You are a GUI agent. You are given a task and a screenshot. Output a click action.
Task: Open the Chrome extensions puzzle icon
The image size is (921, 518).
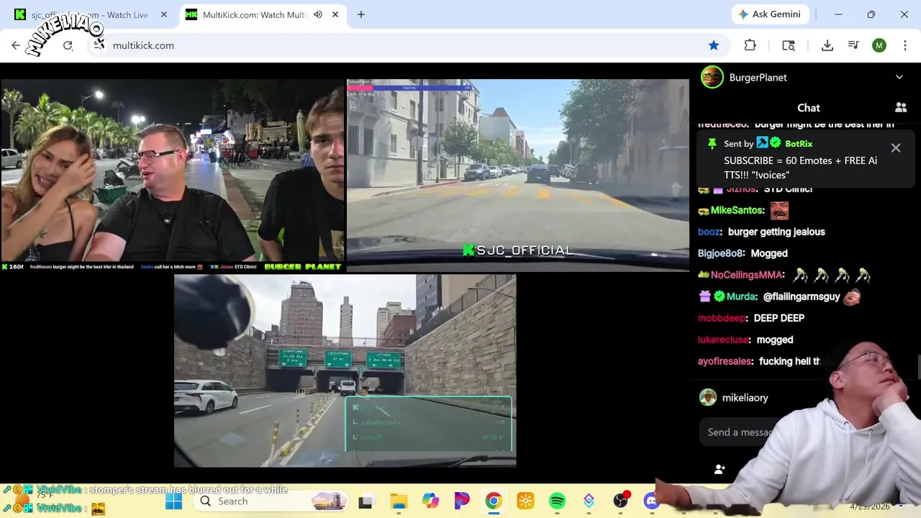pos(750,45)
